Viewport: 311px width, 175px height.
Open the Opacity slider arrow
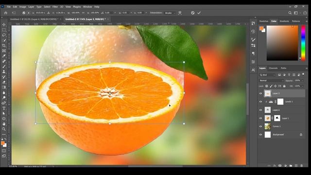302,81
